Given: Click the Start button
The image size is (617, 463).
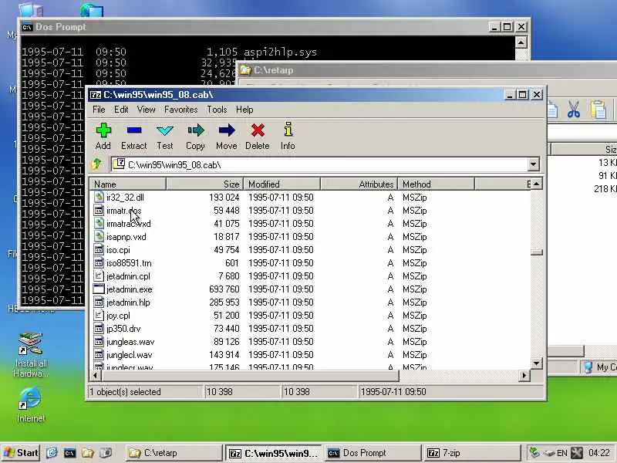Looking at the screenshot, I should coord(21,453).
